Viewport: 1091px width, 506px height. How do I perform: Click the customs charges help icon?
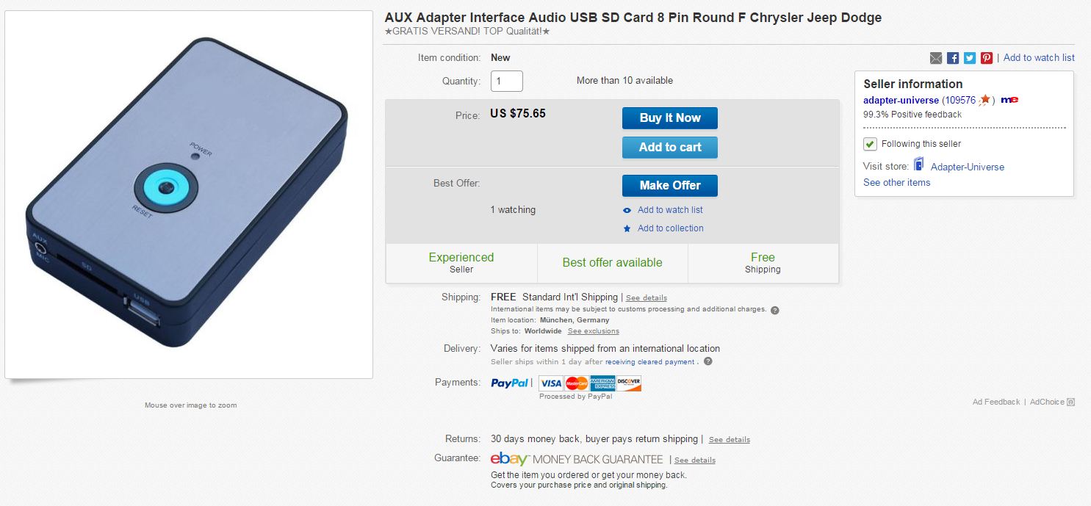(775, 310)
